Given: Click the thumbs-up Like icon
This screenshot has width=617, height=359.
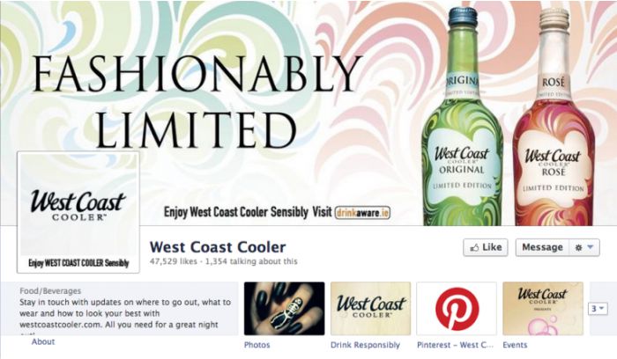Looking at the screenshot, I should (474, 247).
